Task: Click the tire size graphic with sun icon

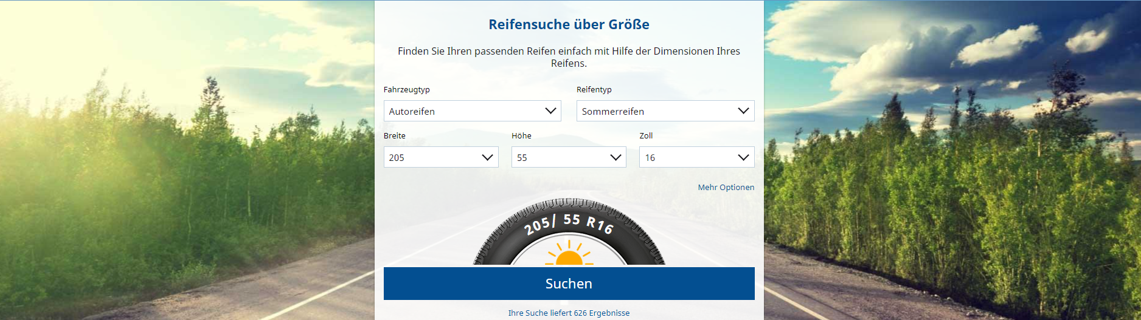Action: tap(569, 232)
